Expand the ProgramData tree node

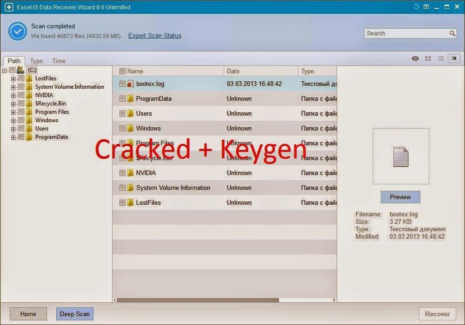pos(13,137)
